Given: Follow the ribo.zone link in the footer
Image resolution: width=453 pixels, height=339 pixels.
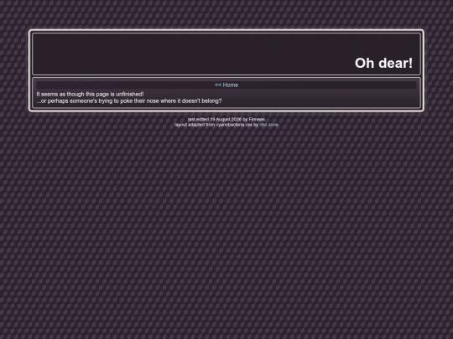Looking at the screenshot, I should pos(268,125).
